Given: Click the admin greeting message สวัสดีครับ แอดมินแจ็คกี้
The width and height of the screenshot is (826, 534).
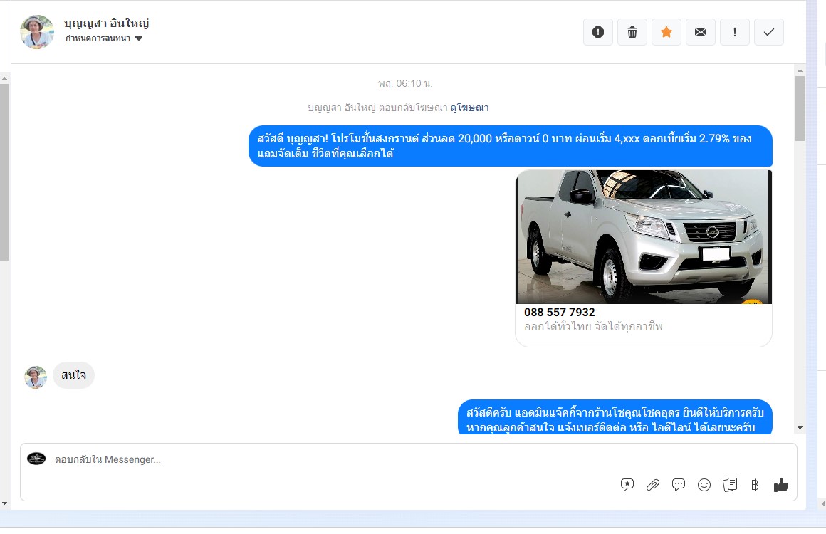Looking at the screenshot, I should [x=615, y=417].
